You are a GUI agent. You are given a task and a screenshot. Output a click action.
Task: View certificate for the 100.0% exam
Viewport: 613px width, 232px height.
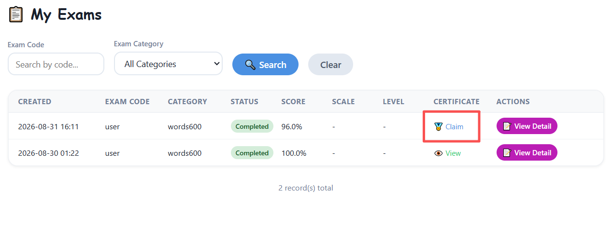(447, 153)
